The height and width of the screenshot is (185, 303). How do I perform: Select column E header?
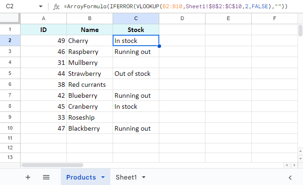228,19
